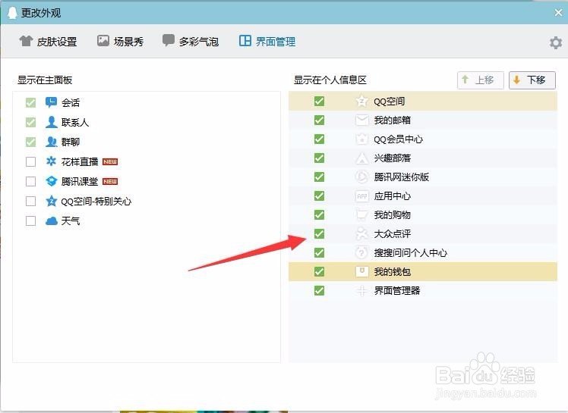
Task: Uncheck the QQ会员中心 checkbox
Action: click(x=319, y=139)
